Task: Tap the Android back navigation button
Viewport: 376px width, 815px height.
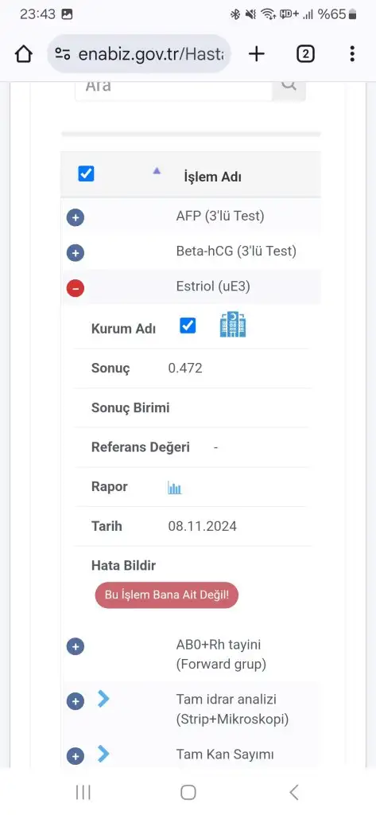Action: pos(294,792)
